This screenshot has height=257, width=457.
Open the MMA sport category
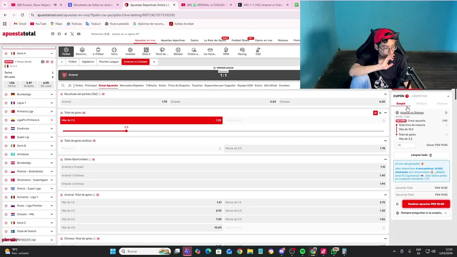coord(226,51)
